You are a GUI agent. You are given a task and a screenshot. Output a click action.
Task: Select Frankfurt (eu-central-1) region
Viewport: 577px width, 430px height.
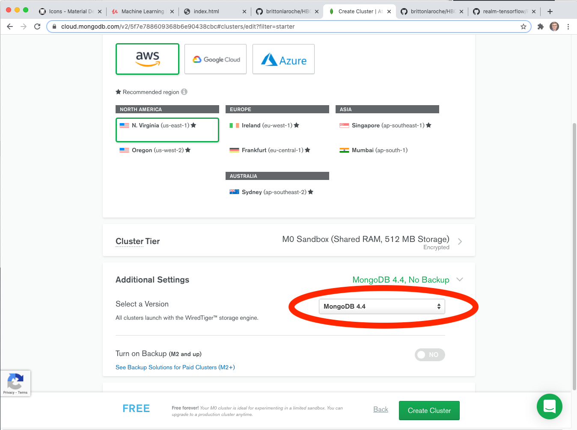point(270,150)
